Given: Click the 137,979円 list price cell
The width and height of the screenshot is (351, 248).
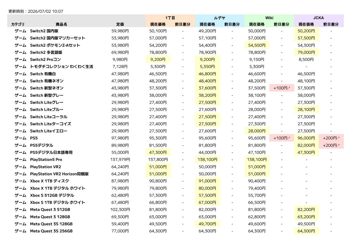Looking at the screenshot, I should [x=120, y=160].
